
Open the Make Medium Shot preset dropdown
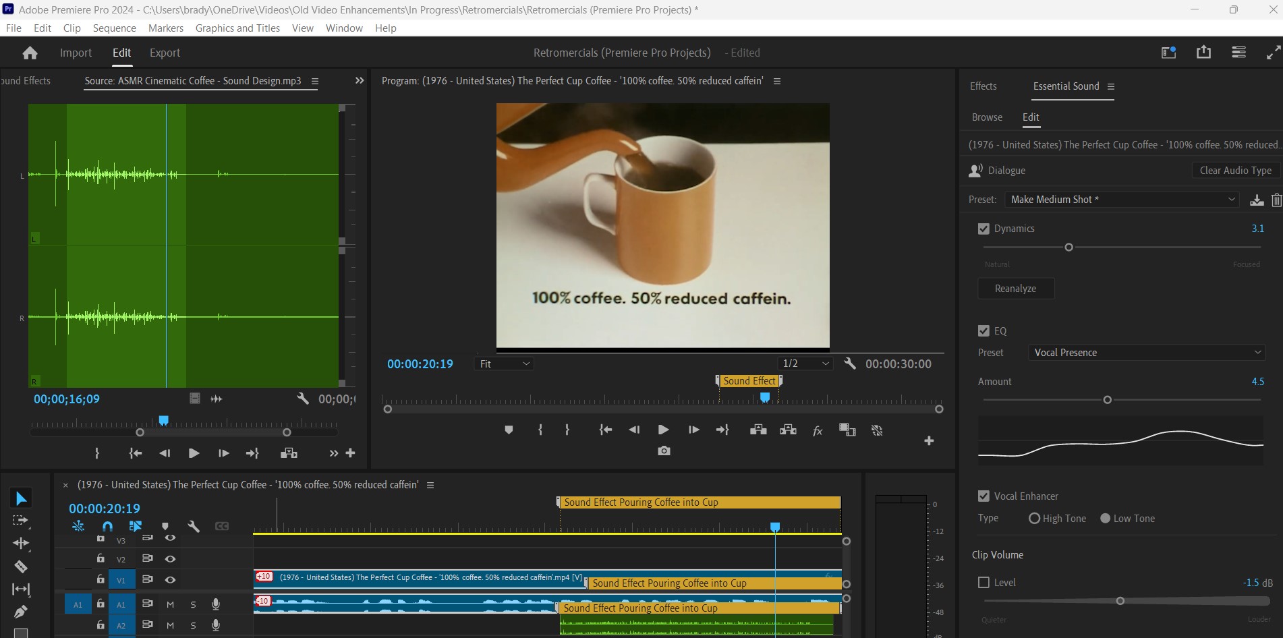click(x=1122, y=200)
